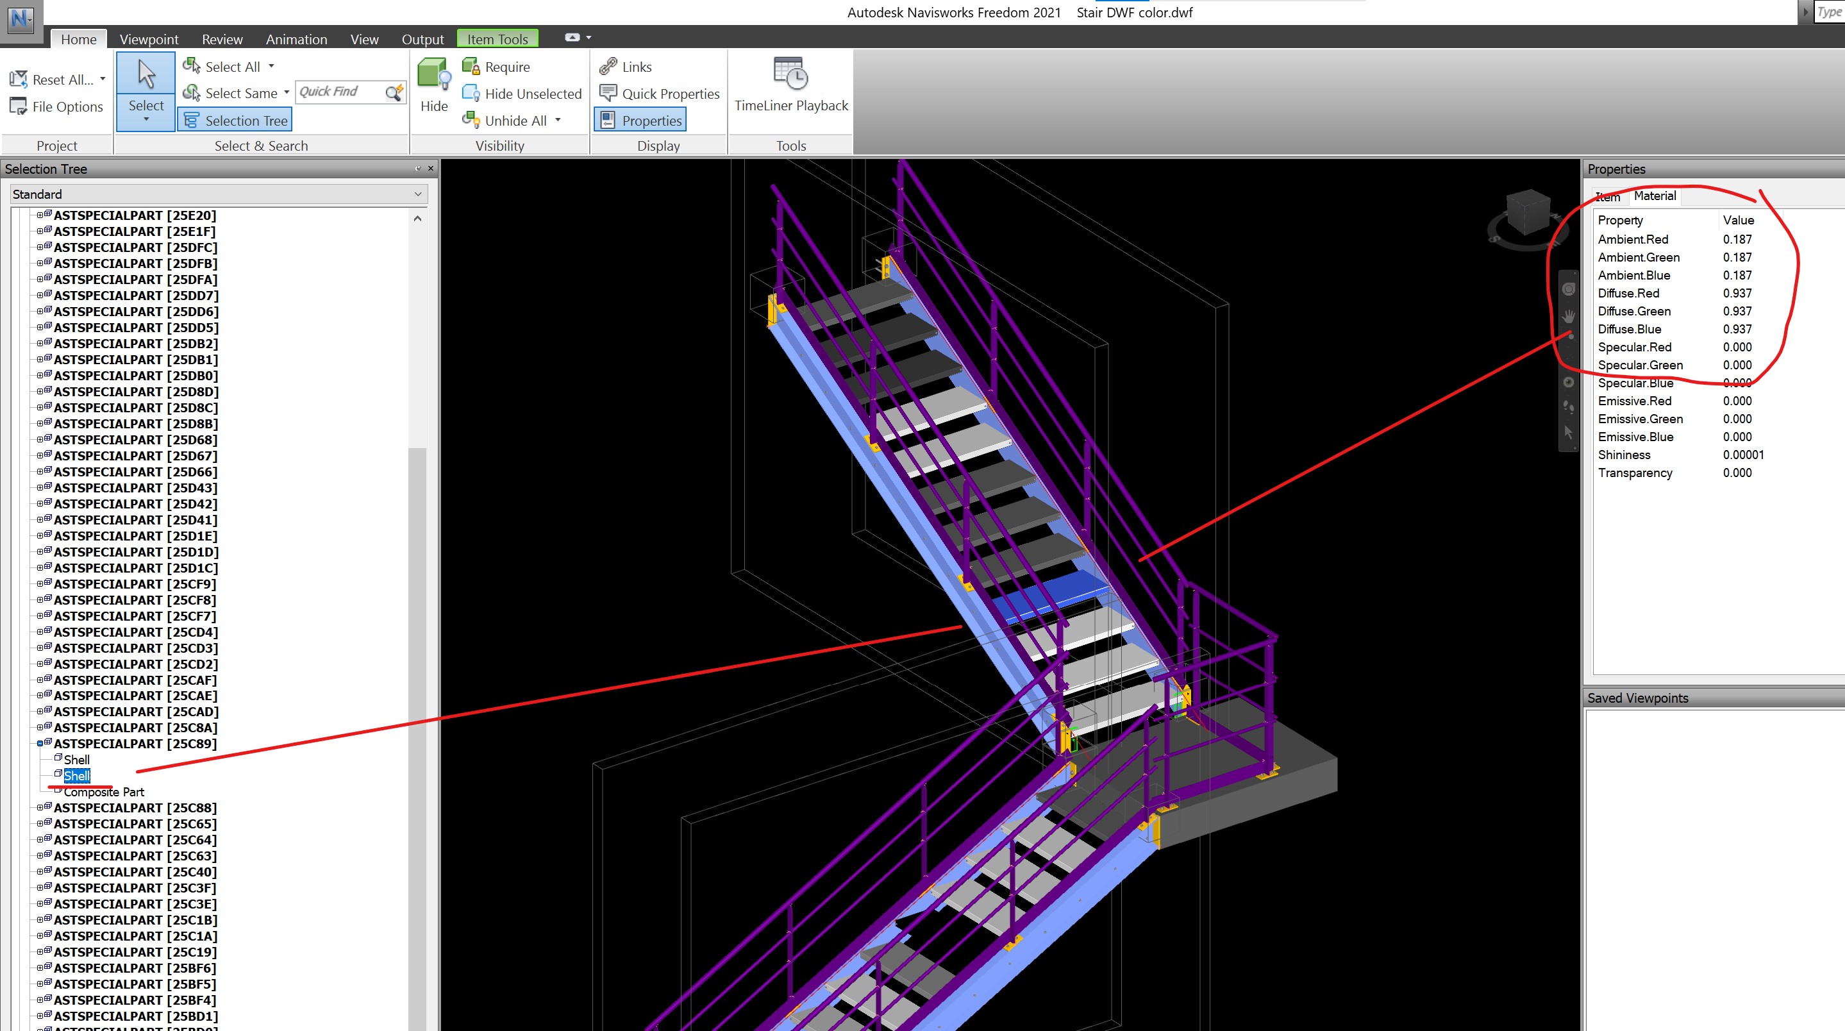Switch to the Viewpoint ribbon tab

pyautogui.click(x=148, y=38)
